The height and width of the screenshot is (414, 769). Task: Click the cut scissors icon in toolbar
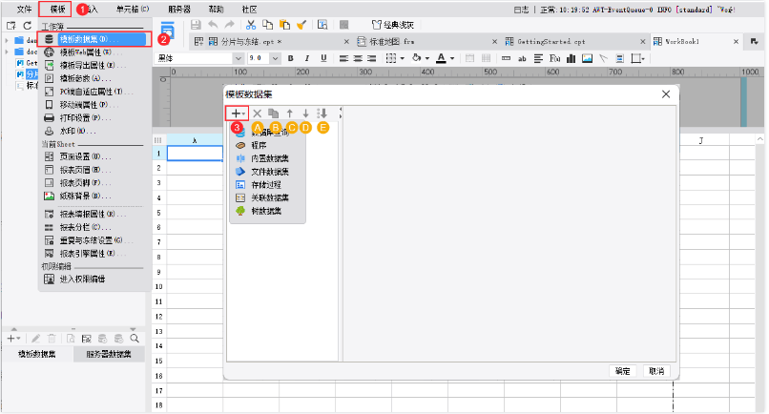point(251,25)
